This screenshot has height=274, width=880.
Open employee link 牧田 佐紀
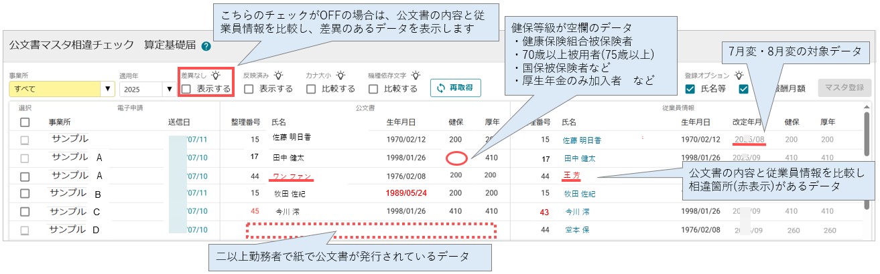tap(579, 194)
